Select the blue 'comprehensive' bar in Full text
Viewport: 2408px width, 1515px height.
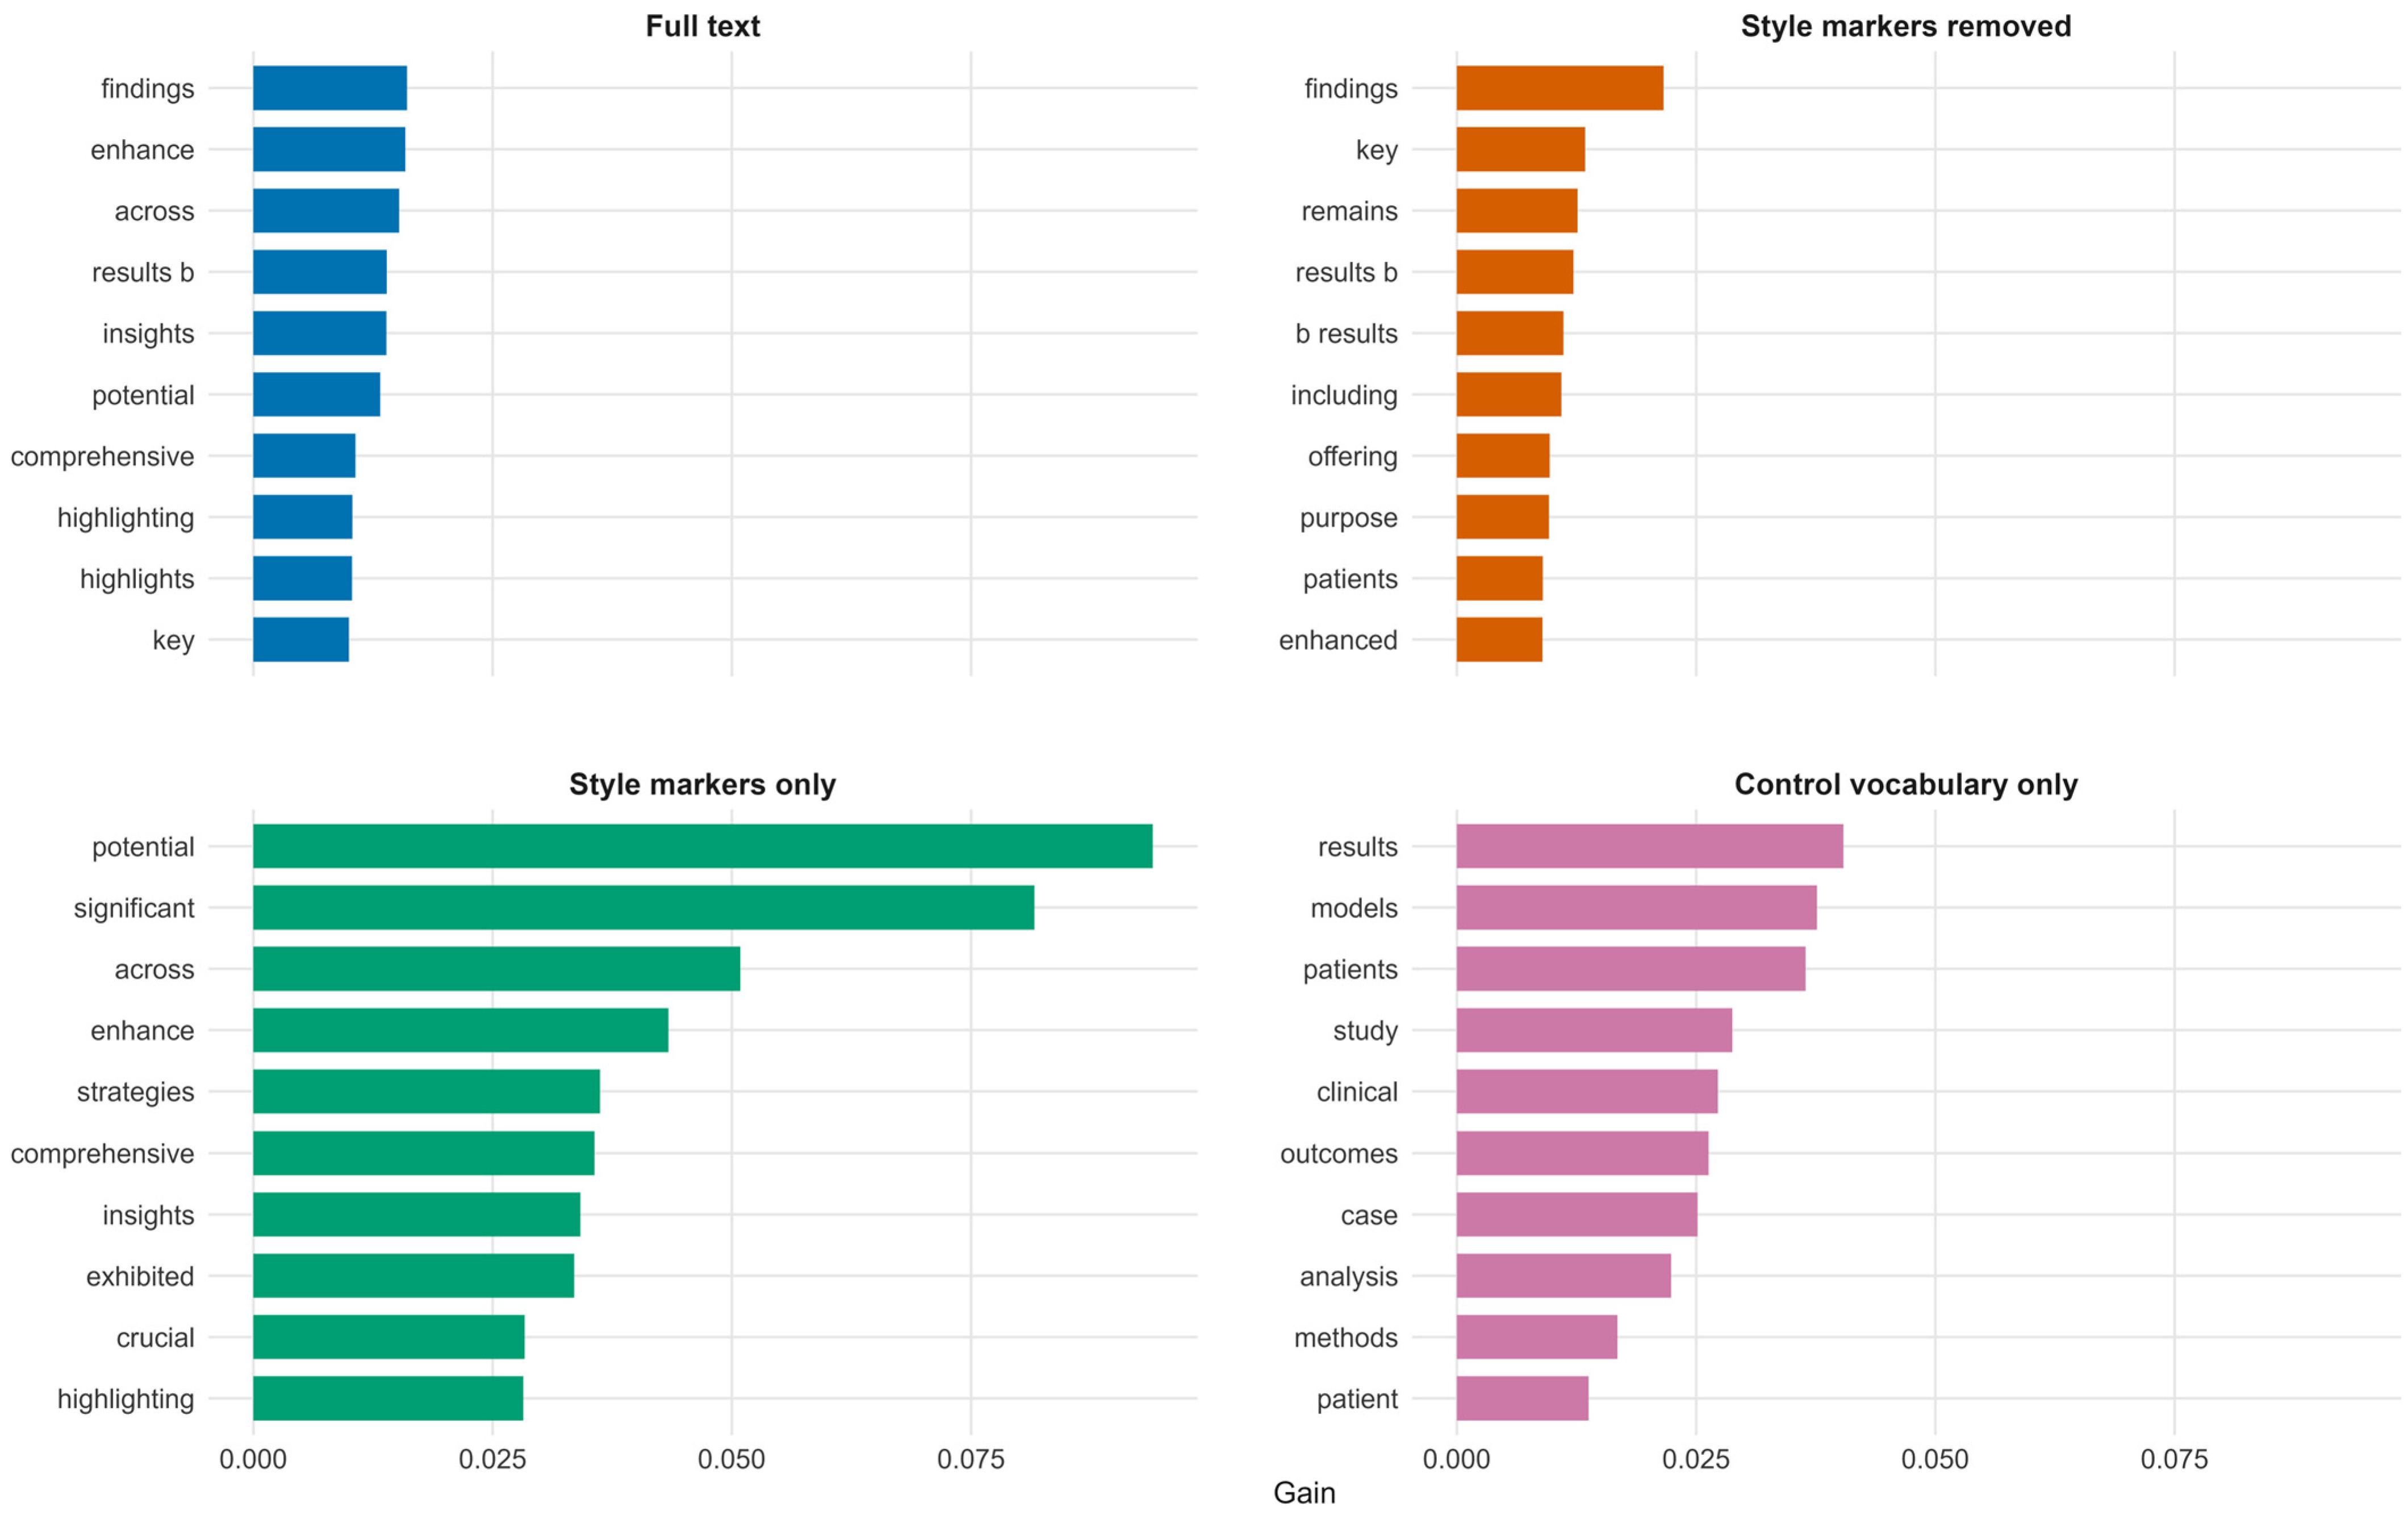[304, 456]
